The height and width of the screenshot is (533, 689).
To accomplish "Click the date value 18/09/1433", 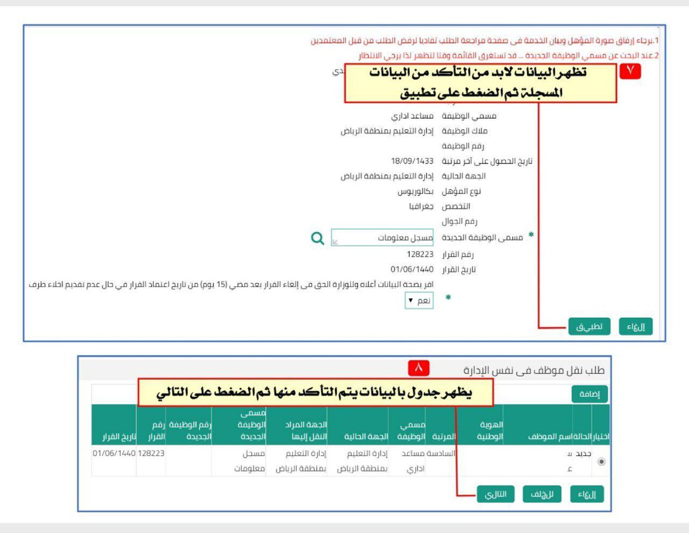I will coord(412,161).
